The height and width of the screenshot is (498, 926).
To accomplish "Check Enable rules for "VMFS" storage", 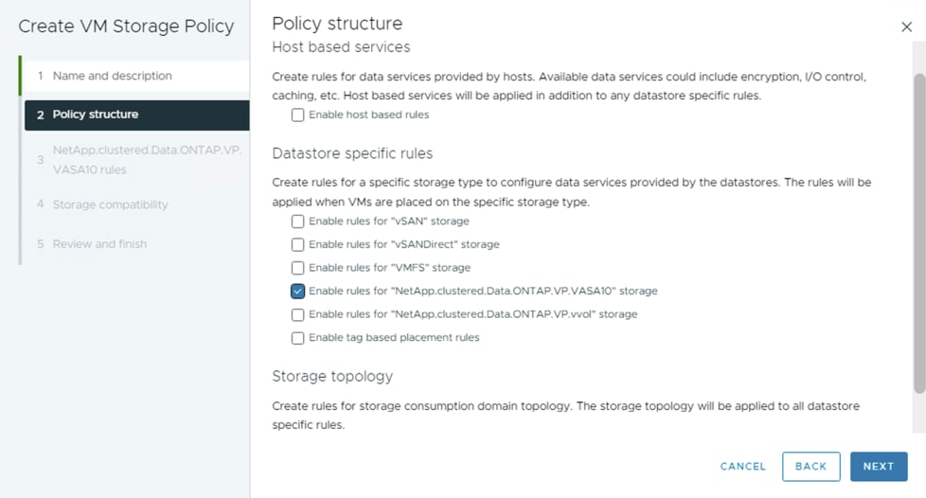I will coord(298,268).
